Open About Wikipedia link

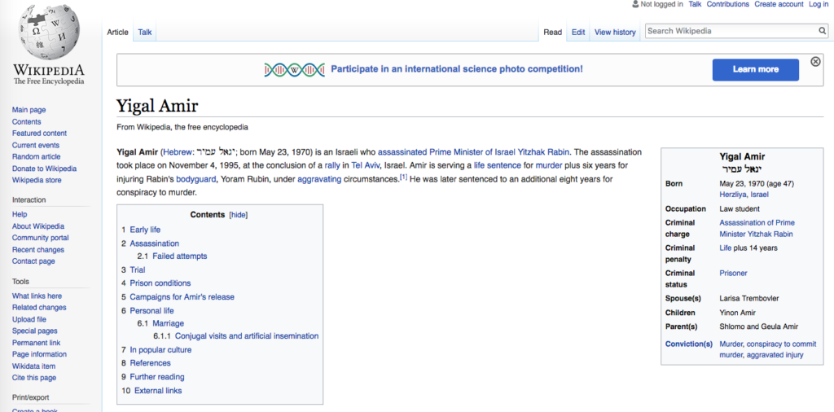click(x=38, y=226)
